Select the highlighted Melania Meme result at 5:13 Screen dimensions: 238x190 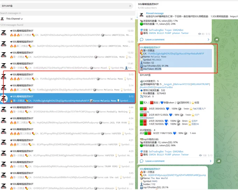68,98
